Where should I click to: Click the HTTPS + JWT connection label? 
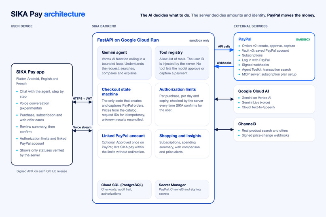point(82,99)
